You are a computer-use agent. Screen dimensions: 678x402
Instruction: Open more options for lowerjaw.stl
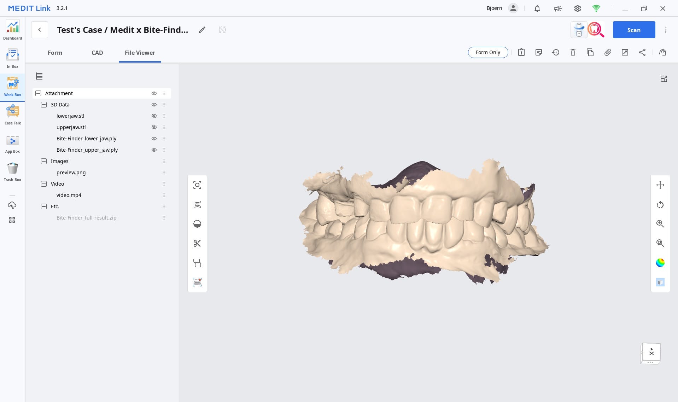pyautogui.click(x=164, y=116)
